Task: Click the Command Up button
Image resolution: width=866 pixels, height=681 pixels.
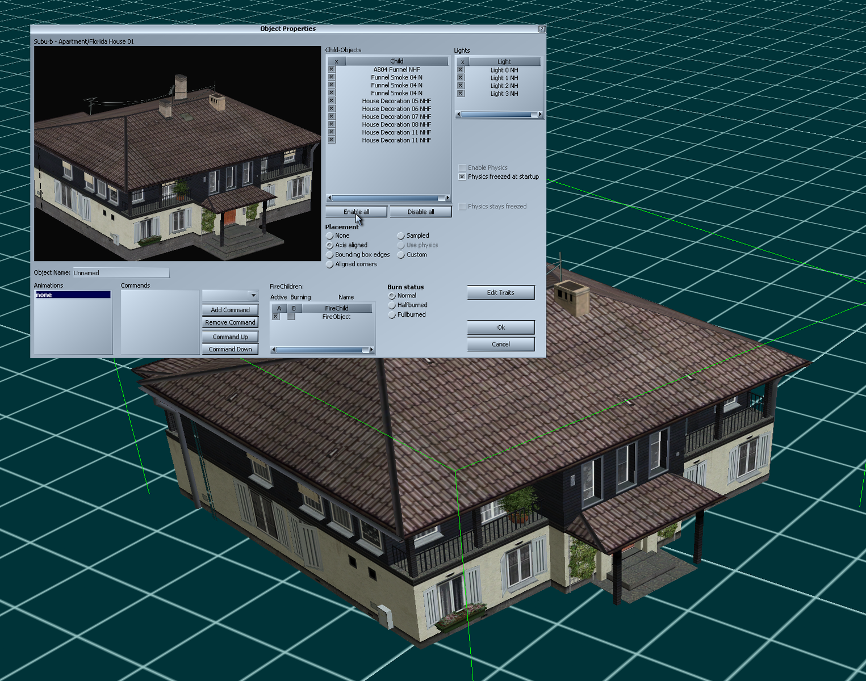Action: pyautogui.click(x=230, y=337)
